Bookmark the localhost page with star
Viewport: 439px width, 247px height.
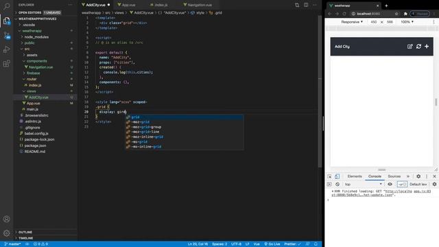coord(396,14)
